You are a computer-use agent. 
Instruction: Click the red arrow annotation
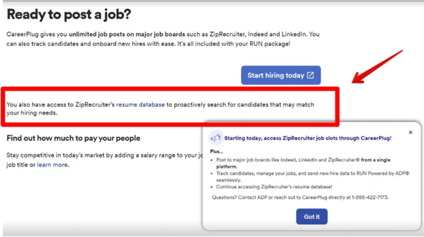[377, 66]
